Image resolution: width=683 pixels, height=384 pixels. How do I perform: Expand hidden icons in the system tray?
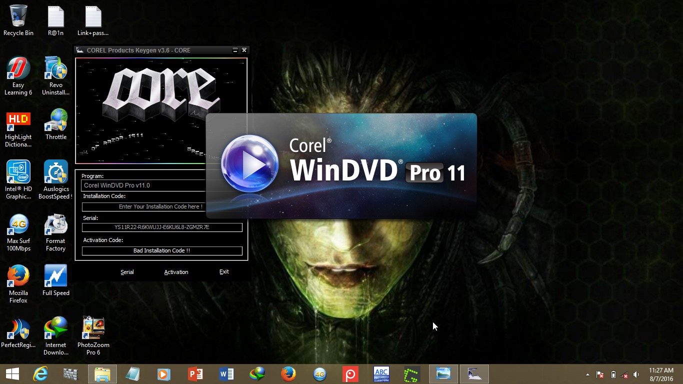point(587,373)
